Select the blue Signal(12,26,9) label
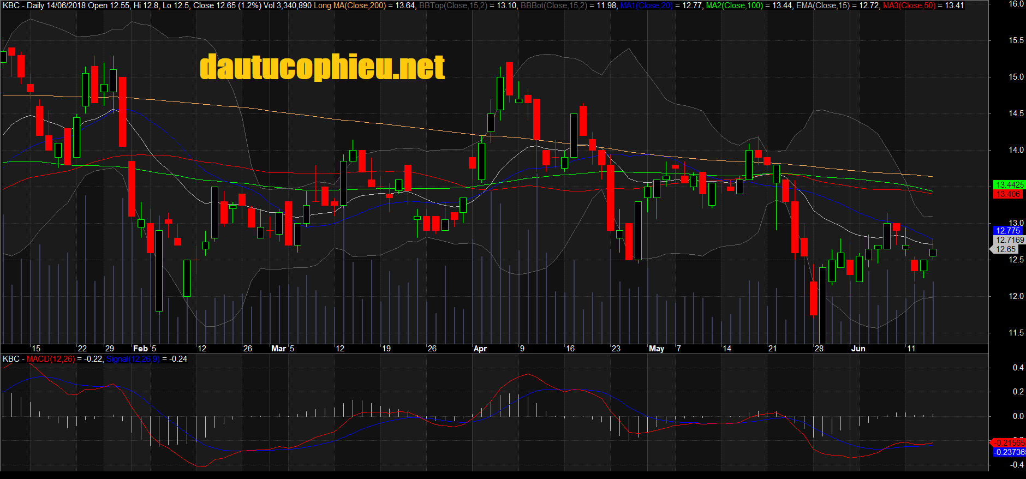The height and width of the screenshot is (479, 1026). [133, 359]
